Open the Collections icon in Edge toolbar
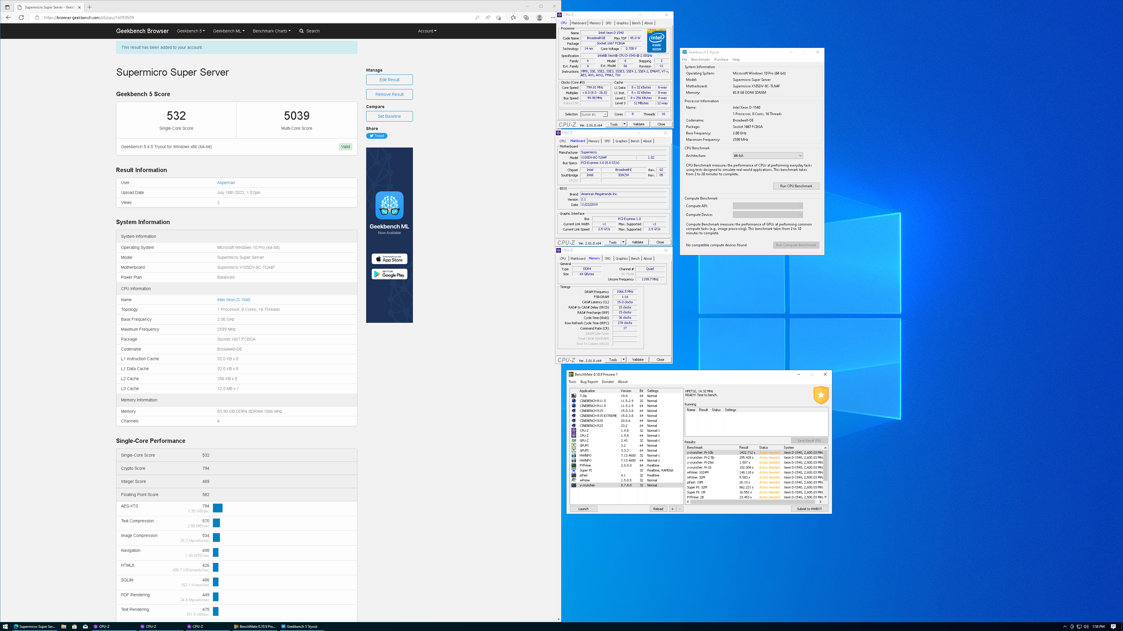Viewport: 1123px width, 631px height. tap(526, 18)
